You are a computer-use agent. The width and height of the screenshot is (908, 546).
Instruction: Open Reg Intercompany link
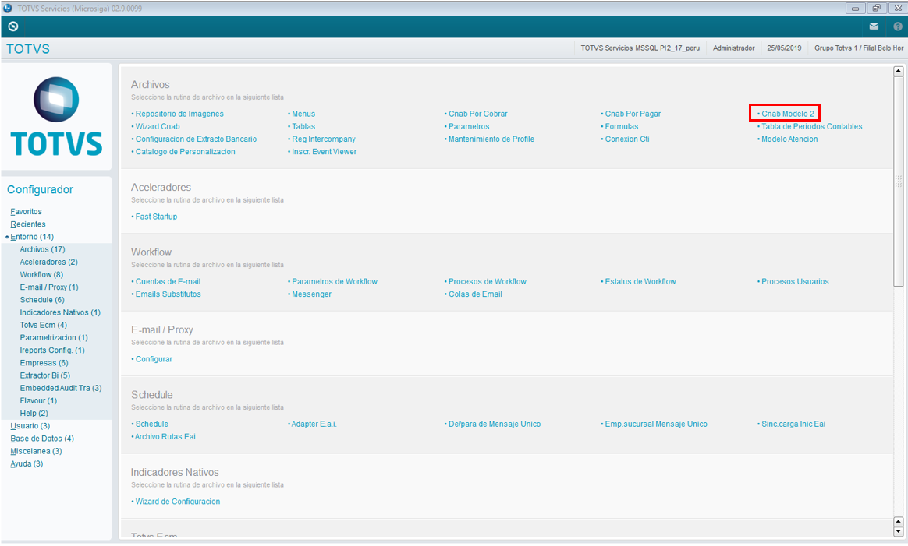pyautogui.click(x=324, y=139)
